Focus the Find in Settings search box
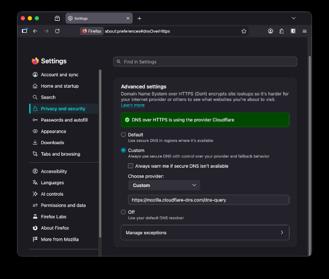The height and width of the screenshot is (279, 329). [x=205, y=62]
